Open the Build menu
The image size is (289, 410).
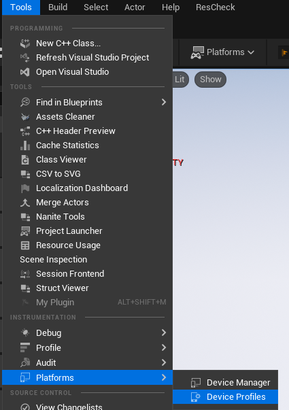(58, 7)
